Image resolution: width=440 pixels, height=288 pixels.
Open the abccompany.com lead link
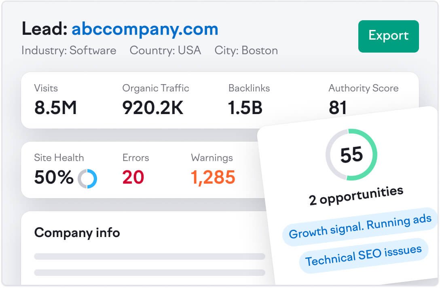coord(145,29)
